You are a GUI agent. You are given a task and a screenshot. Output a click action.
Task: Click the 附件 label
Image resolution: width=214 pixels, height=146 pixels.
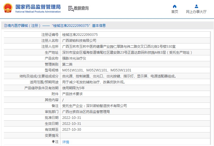[55, 94]
